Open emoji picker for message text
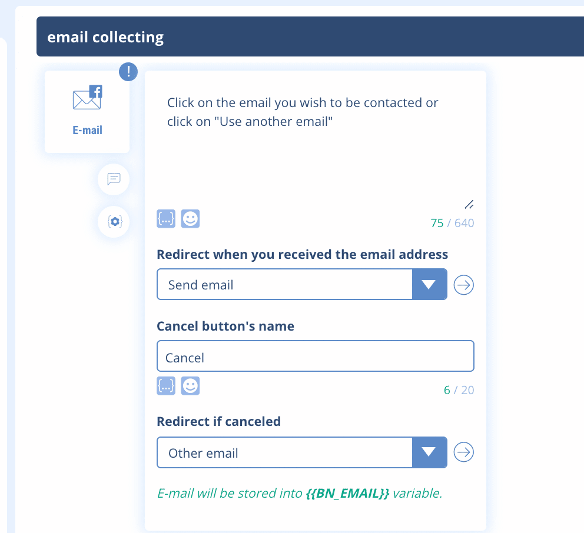584x533 pixels. [x=190, y=219]
